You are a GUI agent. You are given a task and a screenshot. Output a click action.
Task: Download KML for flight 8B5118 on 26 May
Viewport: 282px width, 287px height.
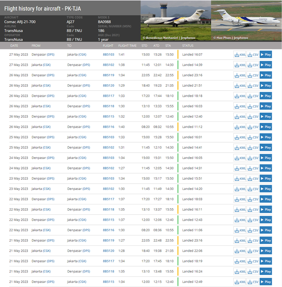(x=240, y=106)
